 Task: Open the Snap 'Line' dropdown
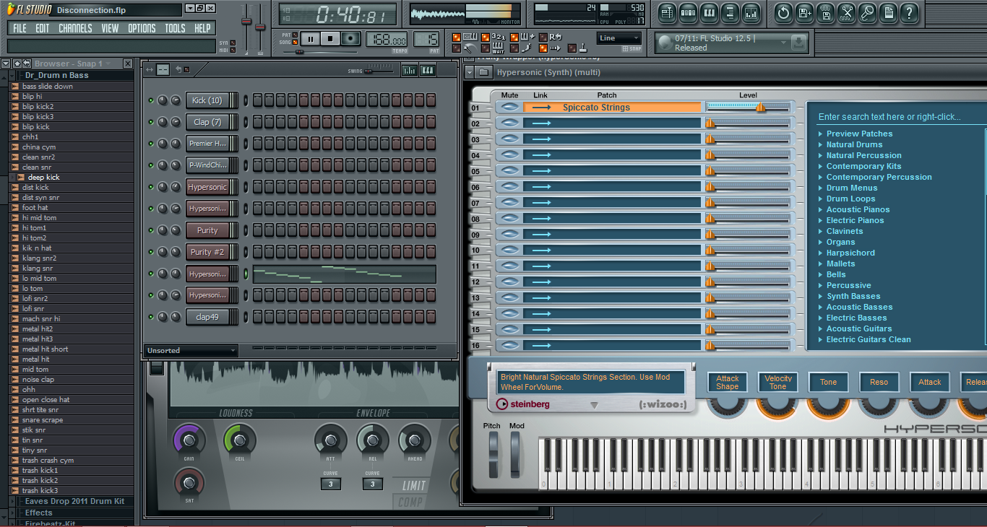619,38
